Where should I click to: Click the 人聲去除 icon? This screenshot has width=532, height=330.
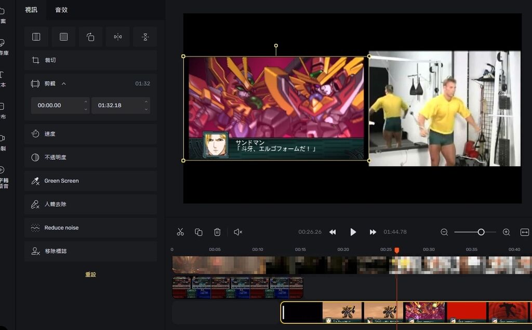35,204
